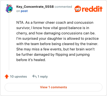
Task: Open the "1 reply" label
Action: [x=43, y=77]
